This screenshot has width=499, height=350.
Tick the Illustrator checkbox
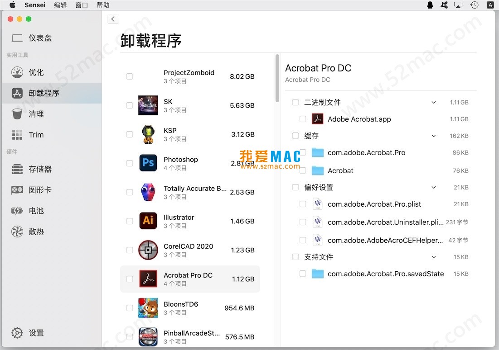click(x=130, y=221)
